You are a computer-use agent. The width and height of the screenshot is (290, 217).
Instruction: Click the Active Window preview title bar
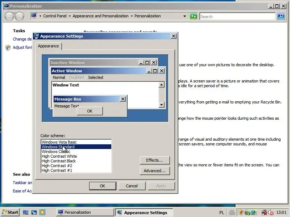99,71
